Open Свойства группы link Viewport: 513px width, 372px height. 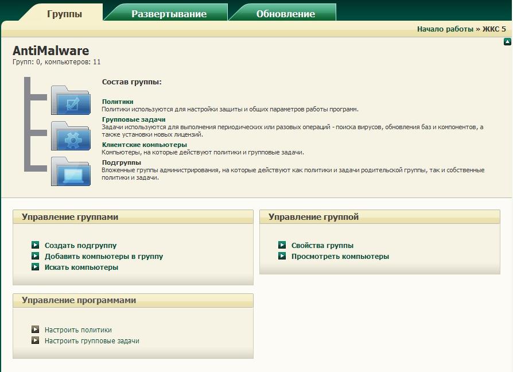coord(322,245)
